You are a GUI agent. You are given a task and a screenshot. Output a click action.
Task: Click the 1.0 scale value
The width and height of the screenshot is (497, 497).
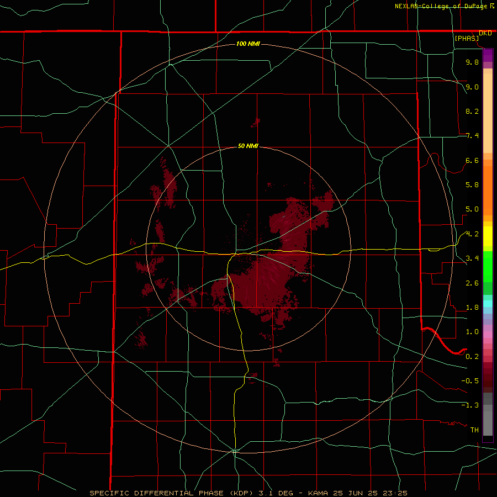point(472,332)
